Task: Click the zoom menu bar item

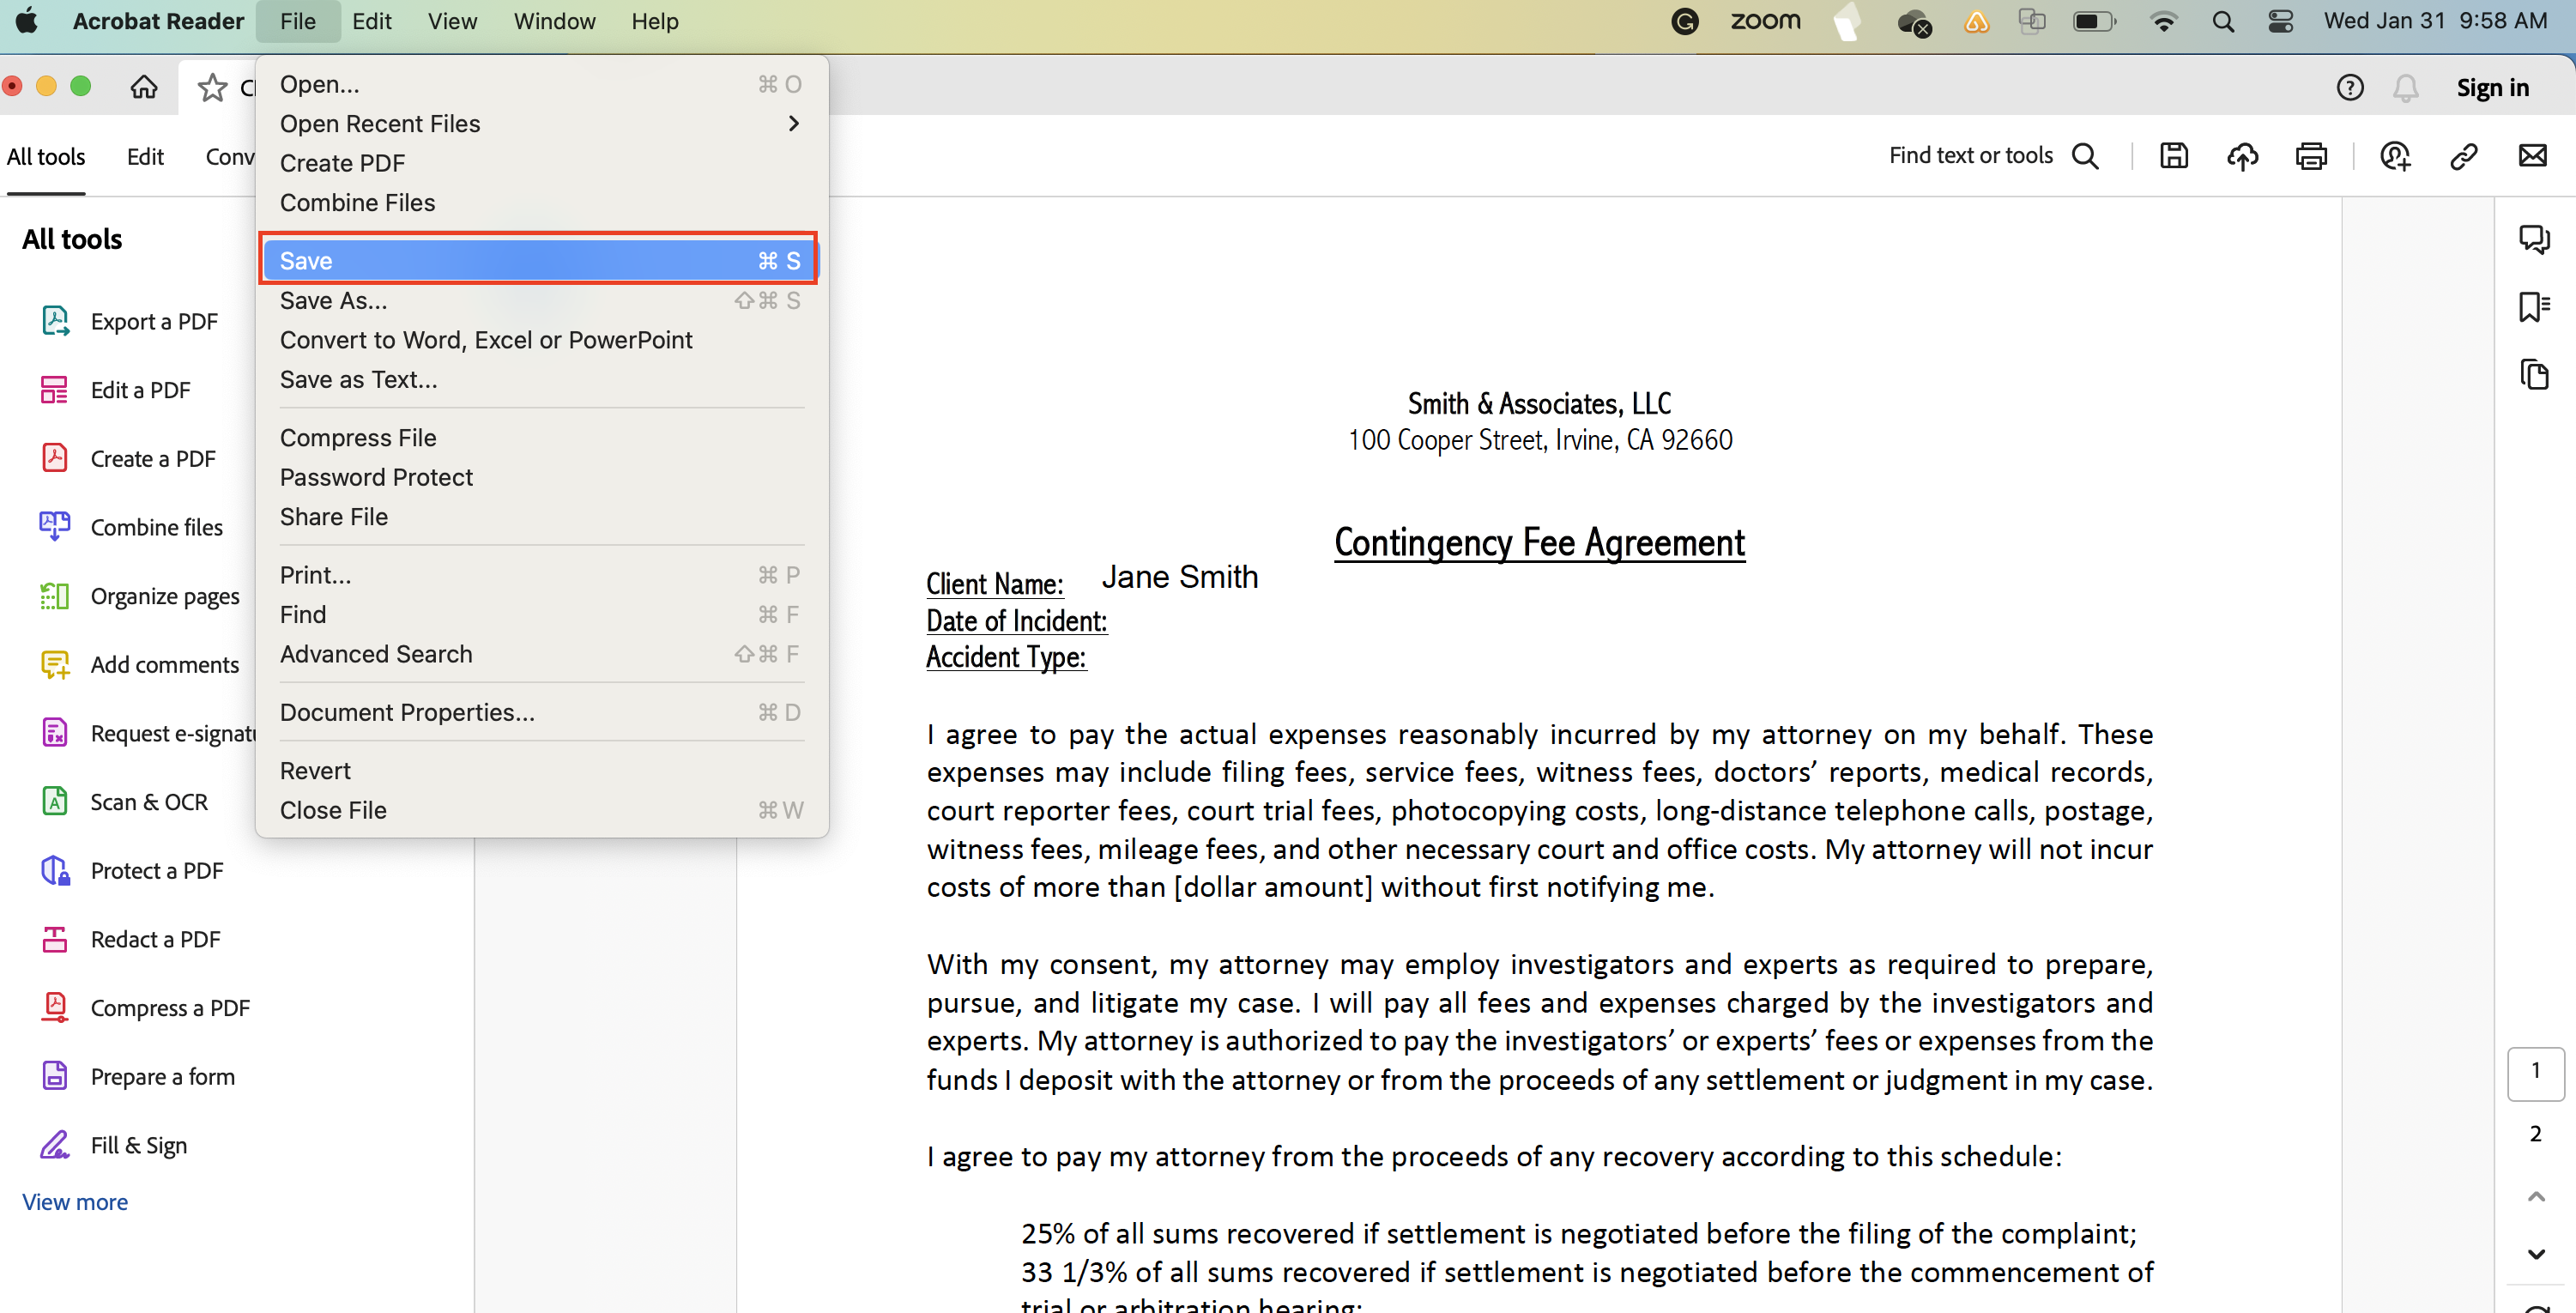Action: pos(1765,21)
